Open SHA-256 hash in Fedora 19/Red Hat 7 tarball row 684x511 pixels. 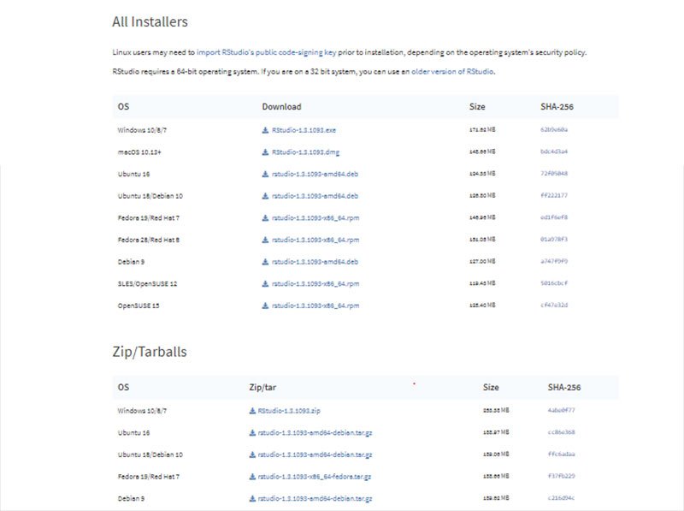562,476
